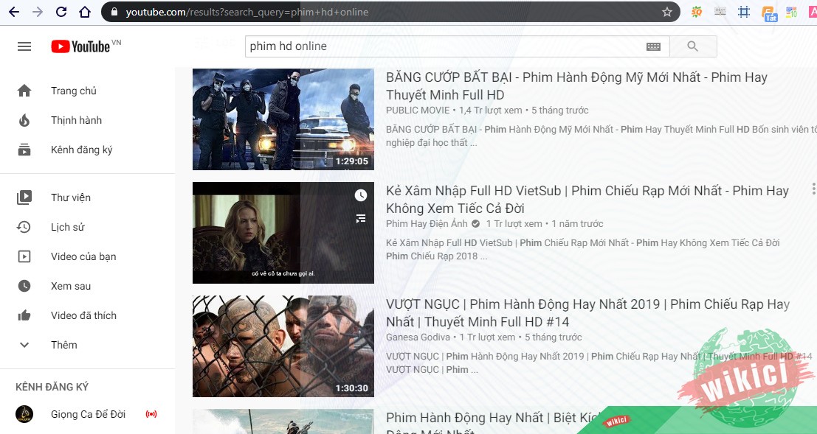Click the address bar URL

(247, 12)
